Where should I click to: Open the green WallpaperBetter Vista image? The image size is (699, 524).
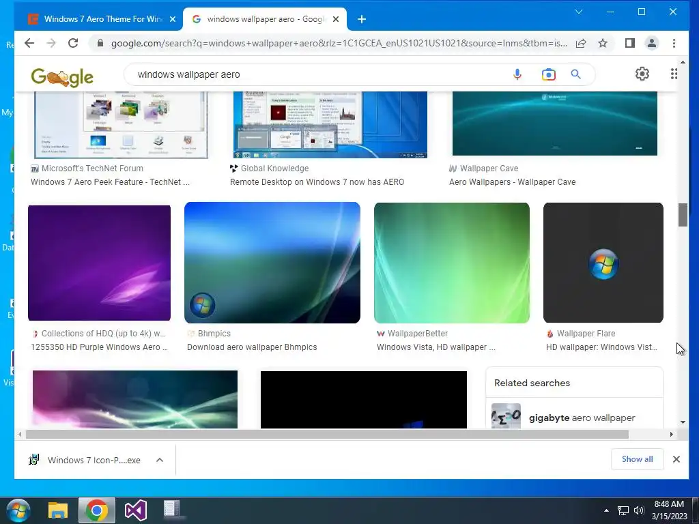[x=452, y=263]
